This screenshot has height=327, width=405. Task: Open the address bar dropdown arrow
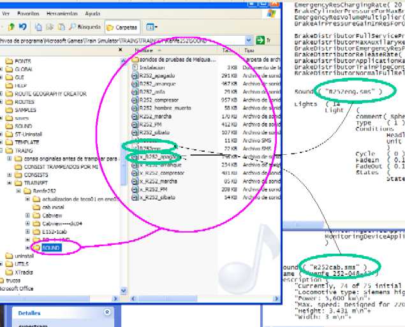tap(249, 40)
